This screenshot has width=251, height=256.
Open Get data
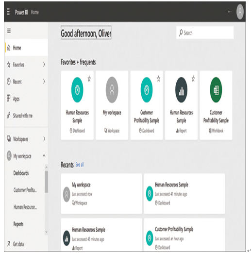tap(26, 244)
